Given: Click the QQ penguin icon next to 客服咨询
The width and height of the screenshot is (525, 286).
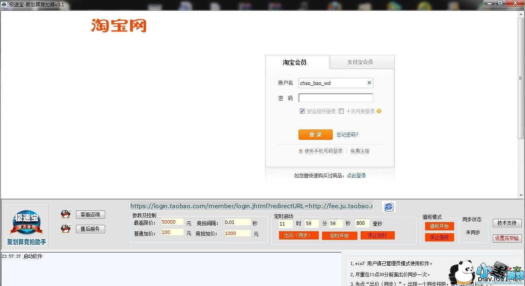Looking at the screenshot, I should point(66,214).
